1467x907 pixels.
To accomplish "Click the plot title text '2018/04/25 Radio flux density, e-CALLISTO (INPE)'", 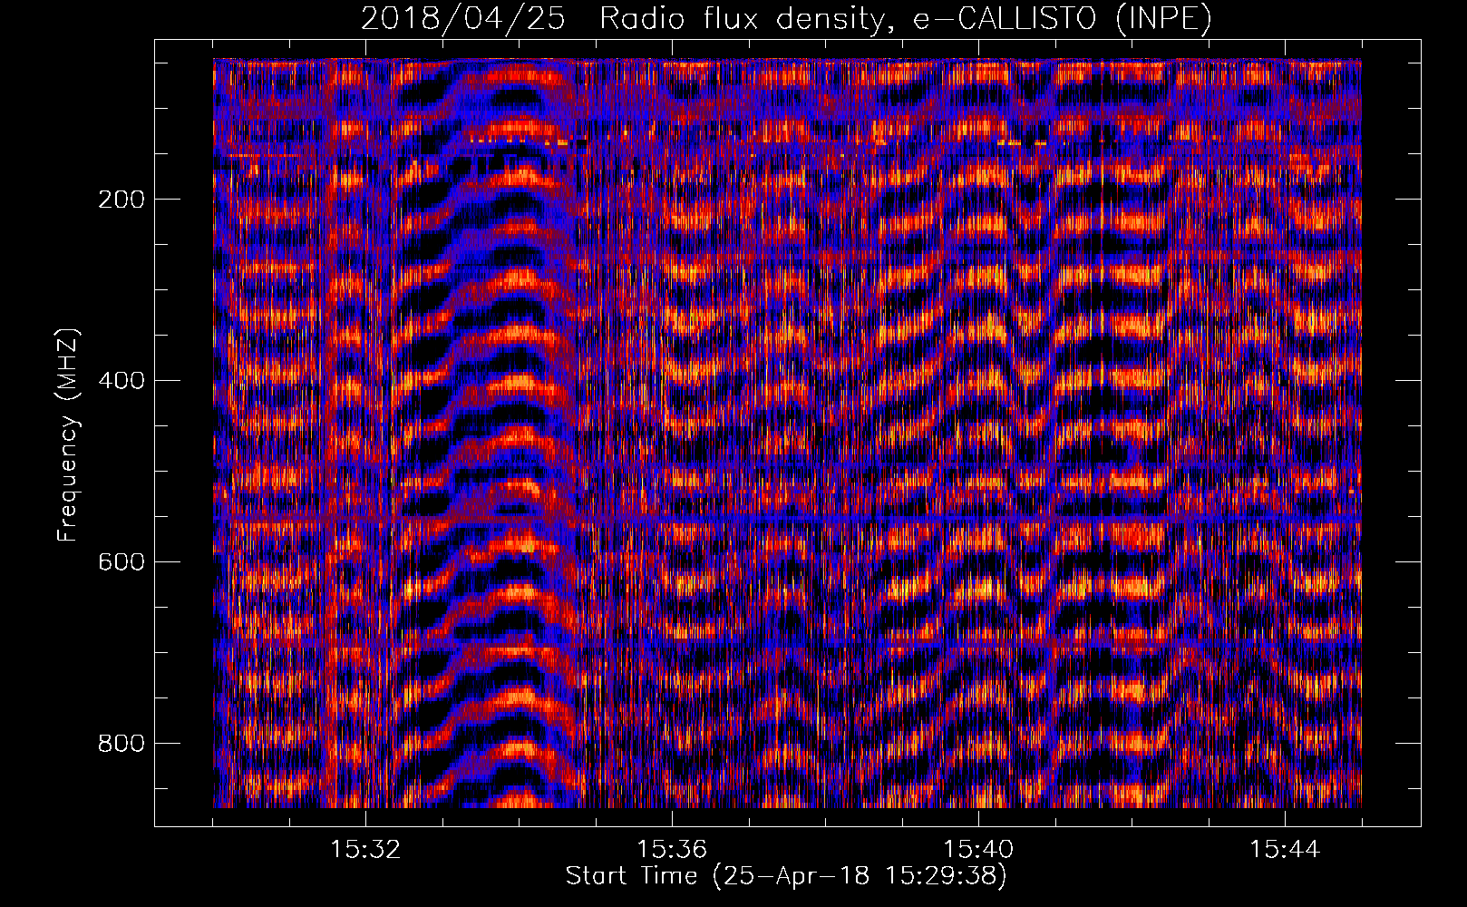I will tap(786, 19).
